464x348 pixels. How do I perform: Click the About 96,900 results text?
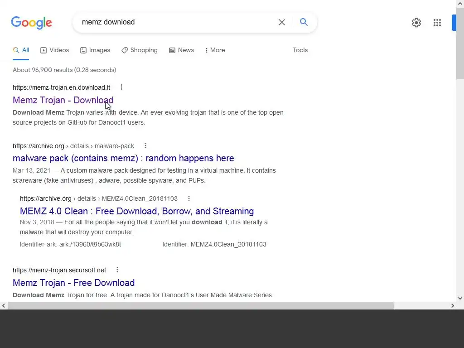[x=64, y=70]
